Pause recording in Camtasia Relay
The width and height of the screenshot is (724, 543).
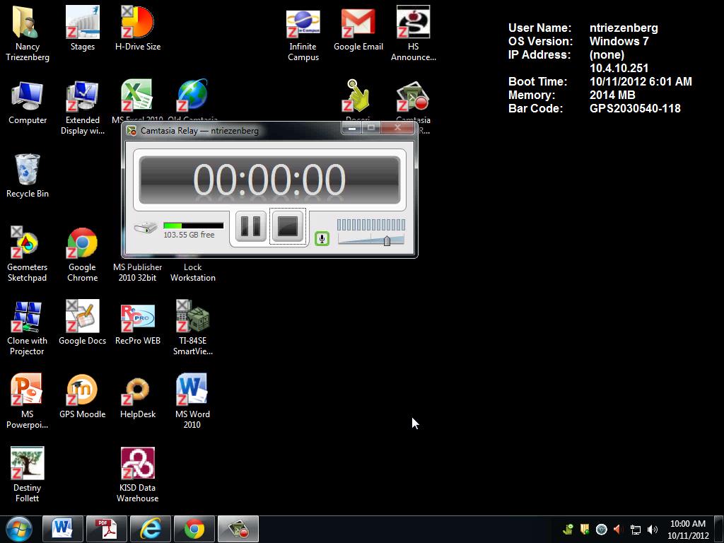point(251,226)
